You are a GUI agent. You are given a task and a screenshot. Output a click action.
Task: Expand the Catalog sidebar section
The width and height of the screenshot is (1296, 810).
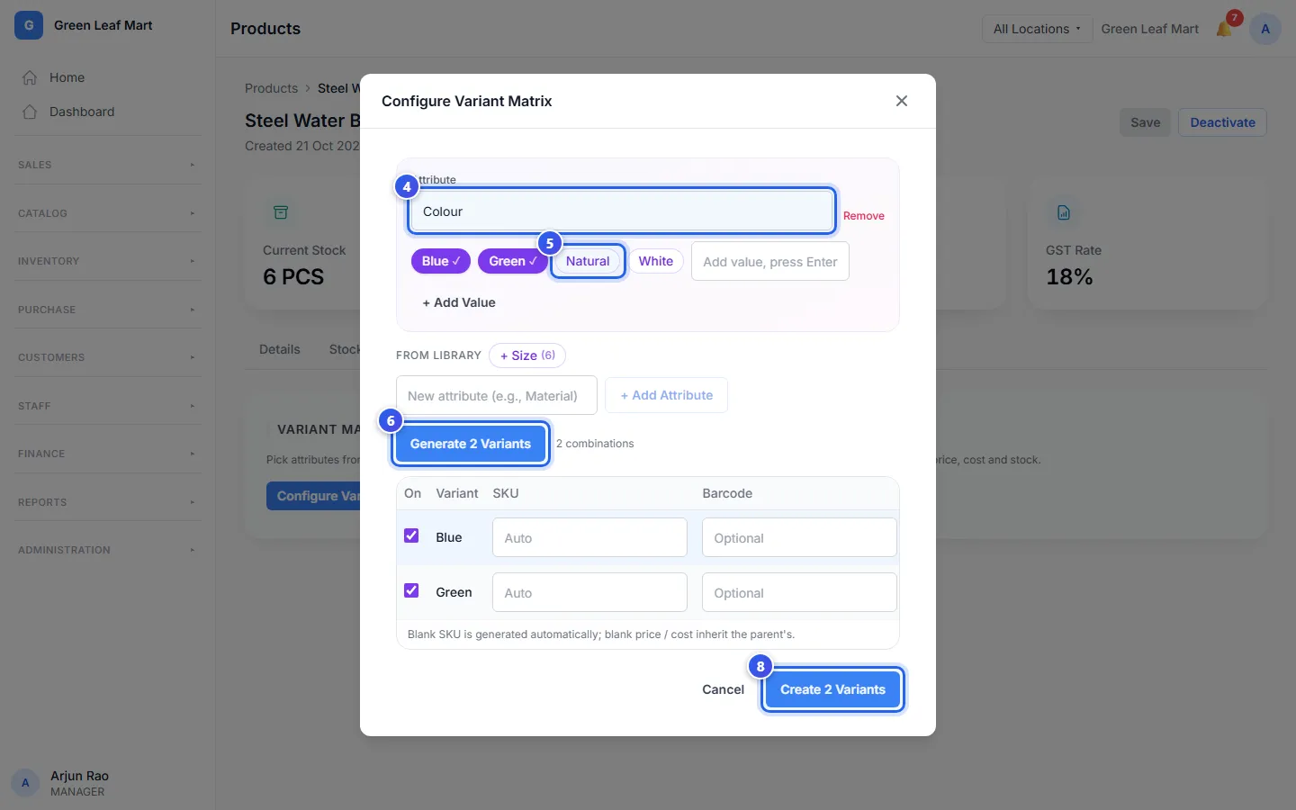tap(108, 213)
